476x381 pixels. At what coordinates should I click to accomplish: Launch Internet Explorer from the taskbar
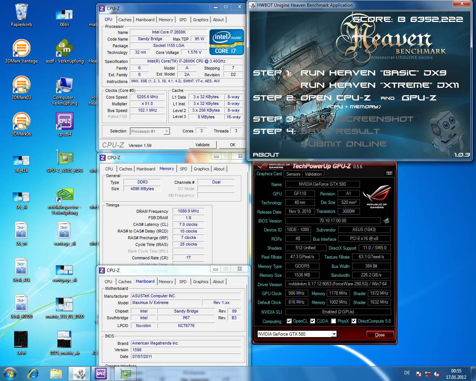coord(33,373)
